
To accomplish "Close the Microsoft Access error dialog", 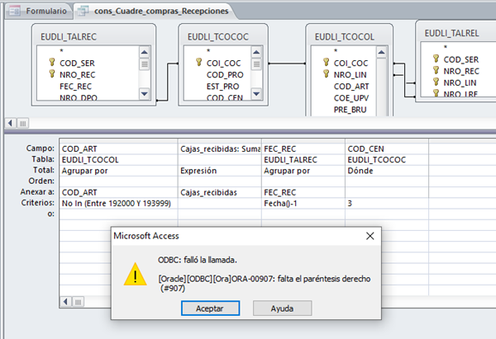I will pos(368,236).
